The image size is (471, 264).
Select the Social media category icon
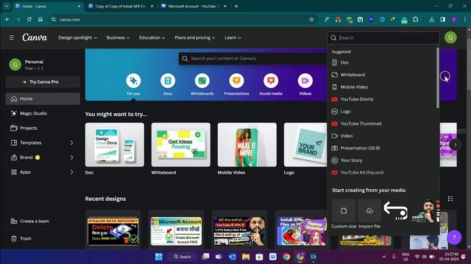point(271,81)
